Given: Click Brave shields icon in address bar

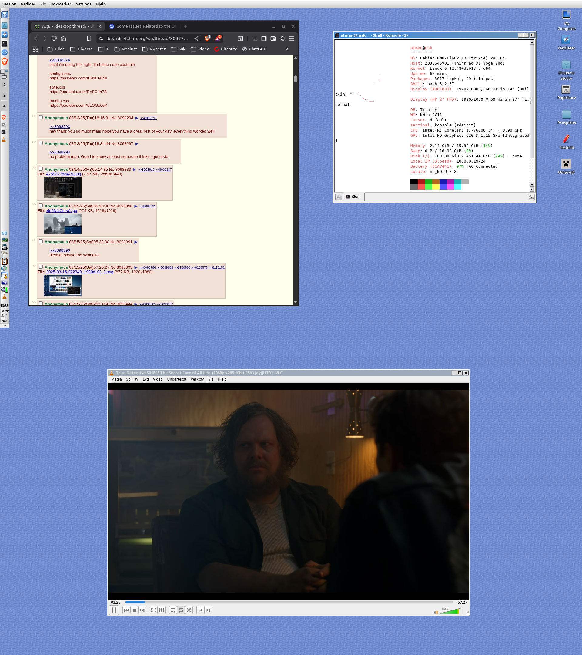Looking at the screenshot, I should pyautogui.click(x=207, y=39).
